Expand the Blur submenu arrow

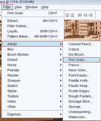click(x=61, y=49)
